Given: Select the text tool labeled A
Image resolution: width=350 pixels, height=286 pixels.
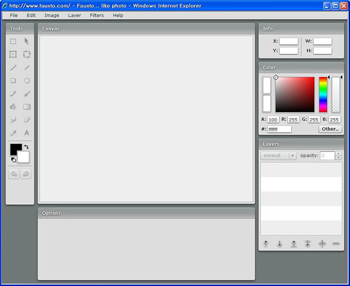Looking at the screenshot, I should (x=26, y=132).
